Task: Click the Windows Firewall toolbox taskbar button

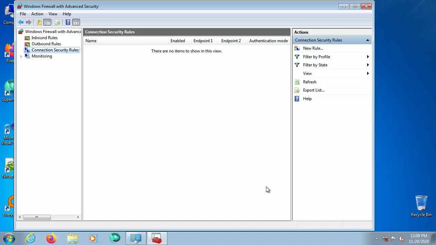Action: pos(157,238)
